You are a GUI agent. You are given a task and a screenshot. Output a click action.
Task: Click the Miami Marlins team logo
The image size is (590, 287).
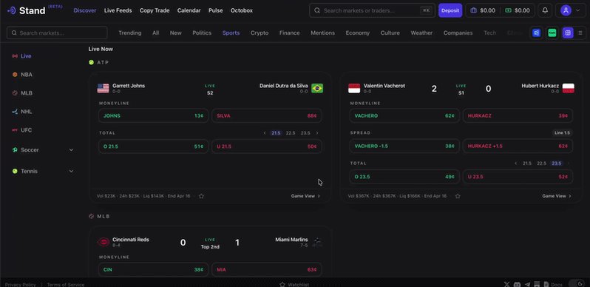click(x=317, y=242)
